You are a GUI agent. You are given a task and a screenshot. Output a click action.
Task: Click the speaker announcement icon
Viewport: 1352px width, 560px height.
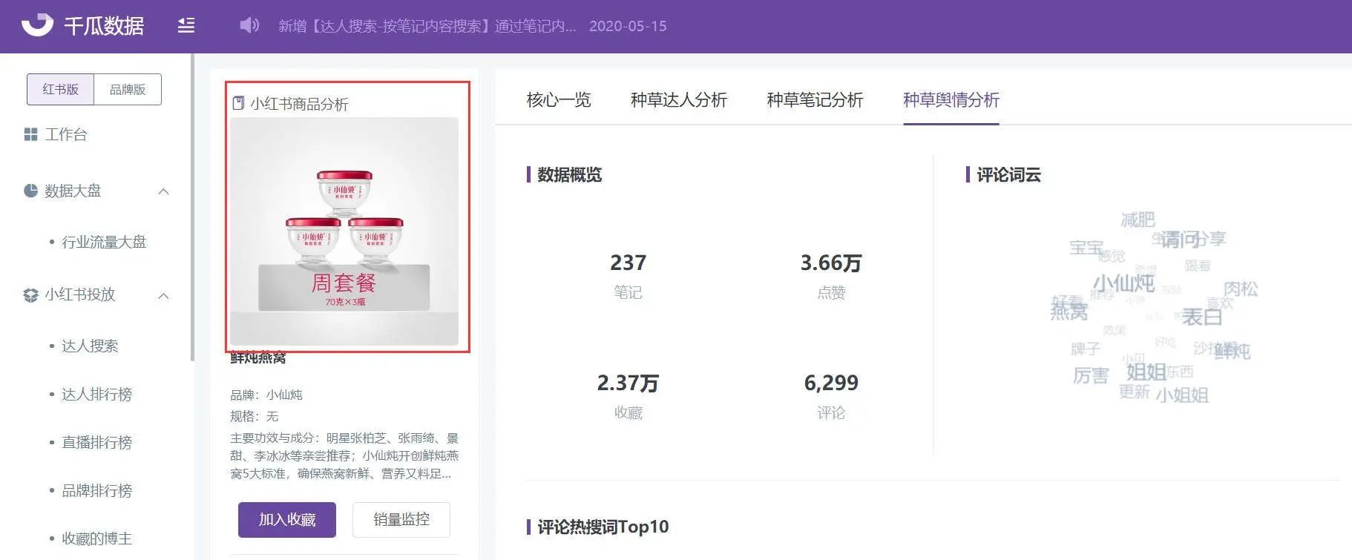[x=249, y=26]
